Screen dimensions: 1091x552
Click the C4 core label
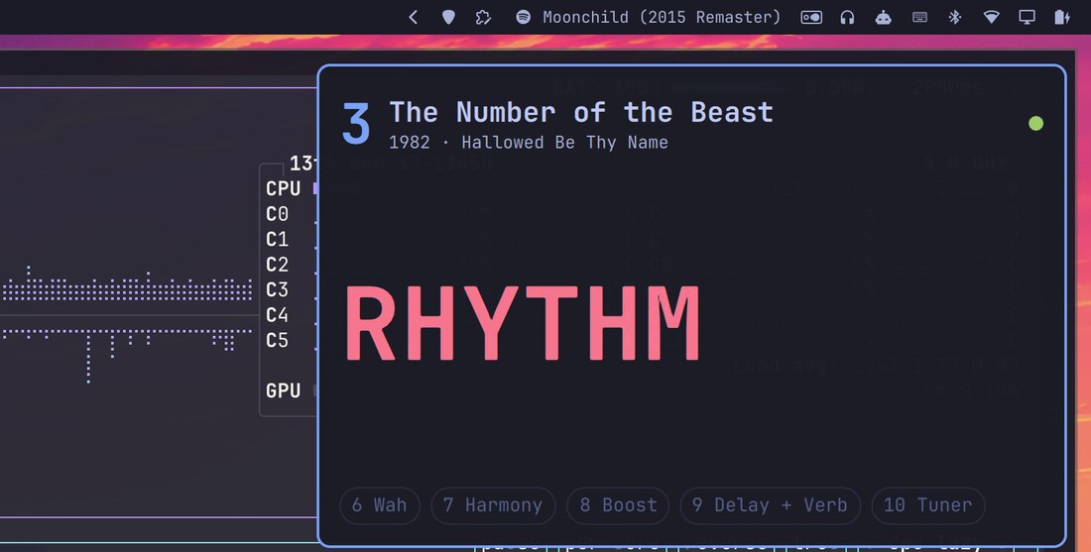click(x=277, y=315)
